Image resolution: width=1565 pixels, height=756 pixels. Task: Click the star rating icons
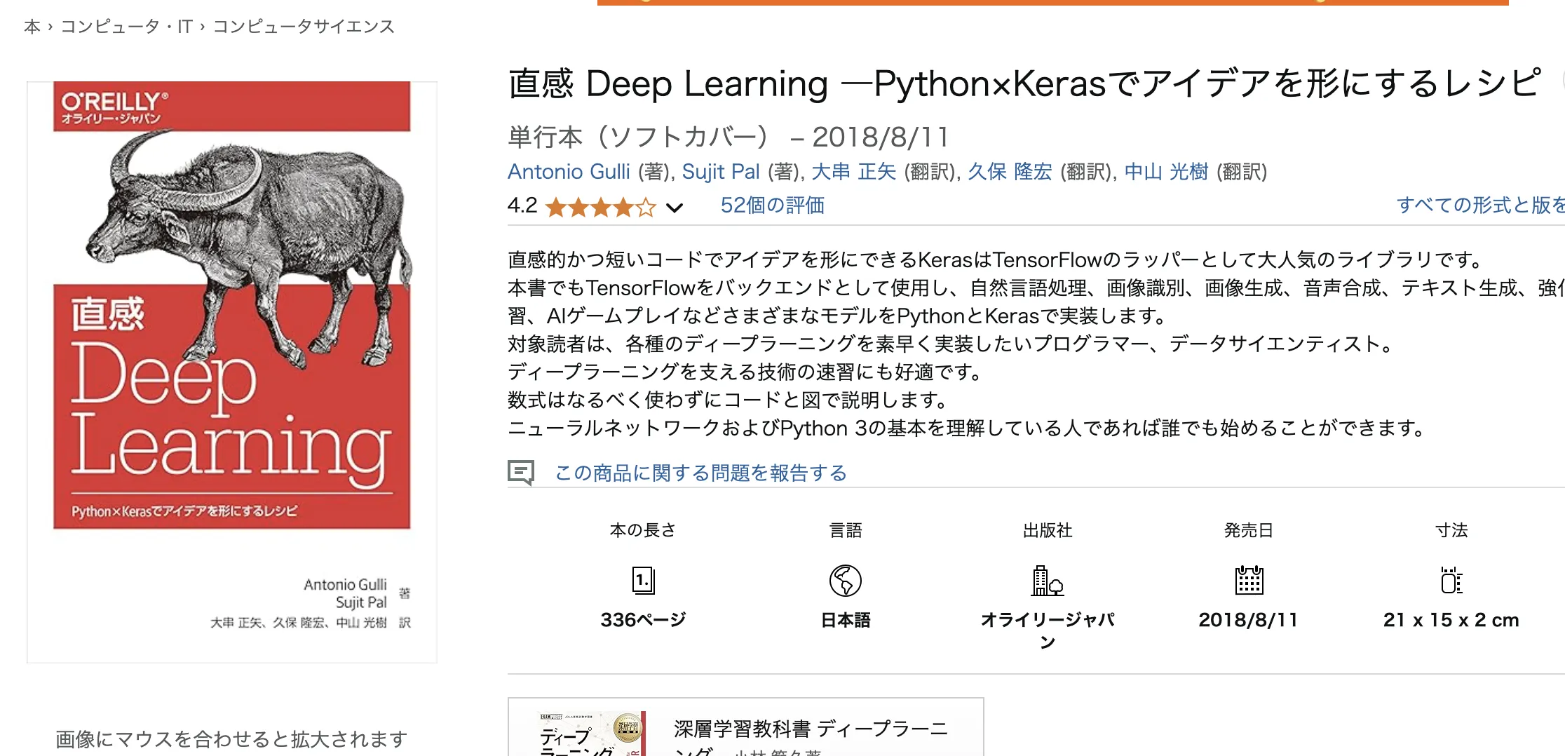click(x=600, y=207)
